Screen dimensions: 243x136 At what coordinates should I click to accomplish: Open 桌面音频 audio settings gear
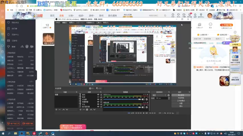(147, 107)
